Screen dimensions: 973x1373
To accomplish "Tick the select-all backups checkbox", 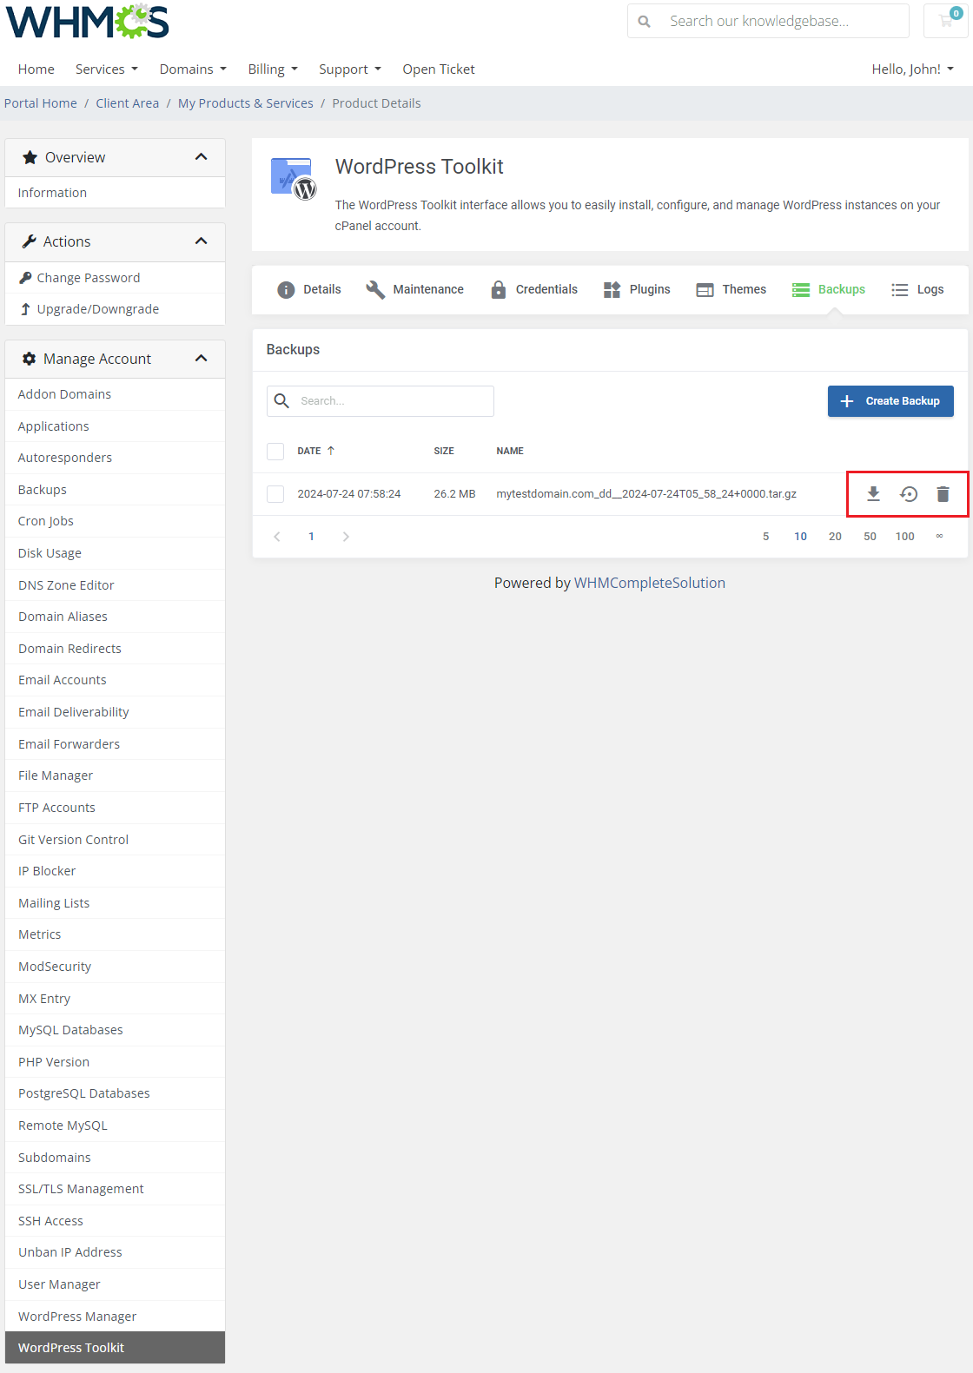I will (x=275, y=452).
